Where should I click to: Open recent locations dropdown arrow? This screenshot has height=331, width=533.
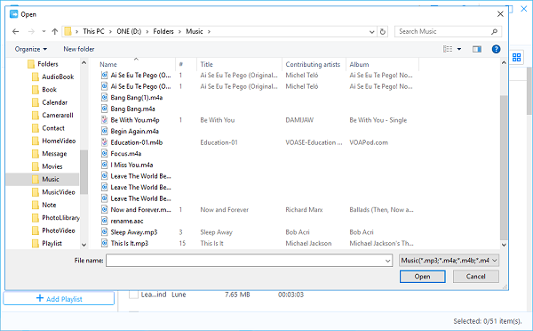[44, 32]
